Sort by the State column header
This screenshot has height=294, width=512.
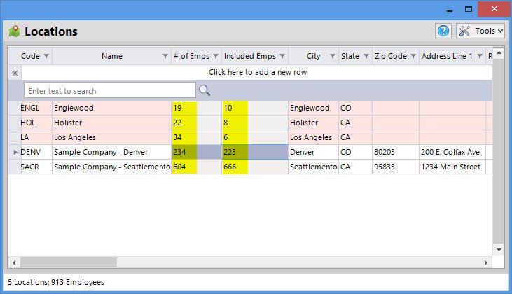(350, 56)
